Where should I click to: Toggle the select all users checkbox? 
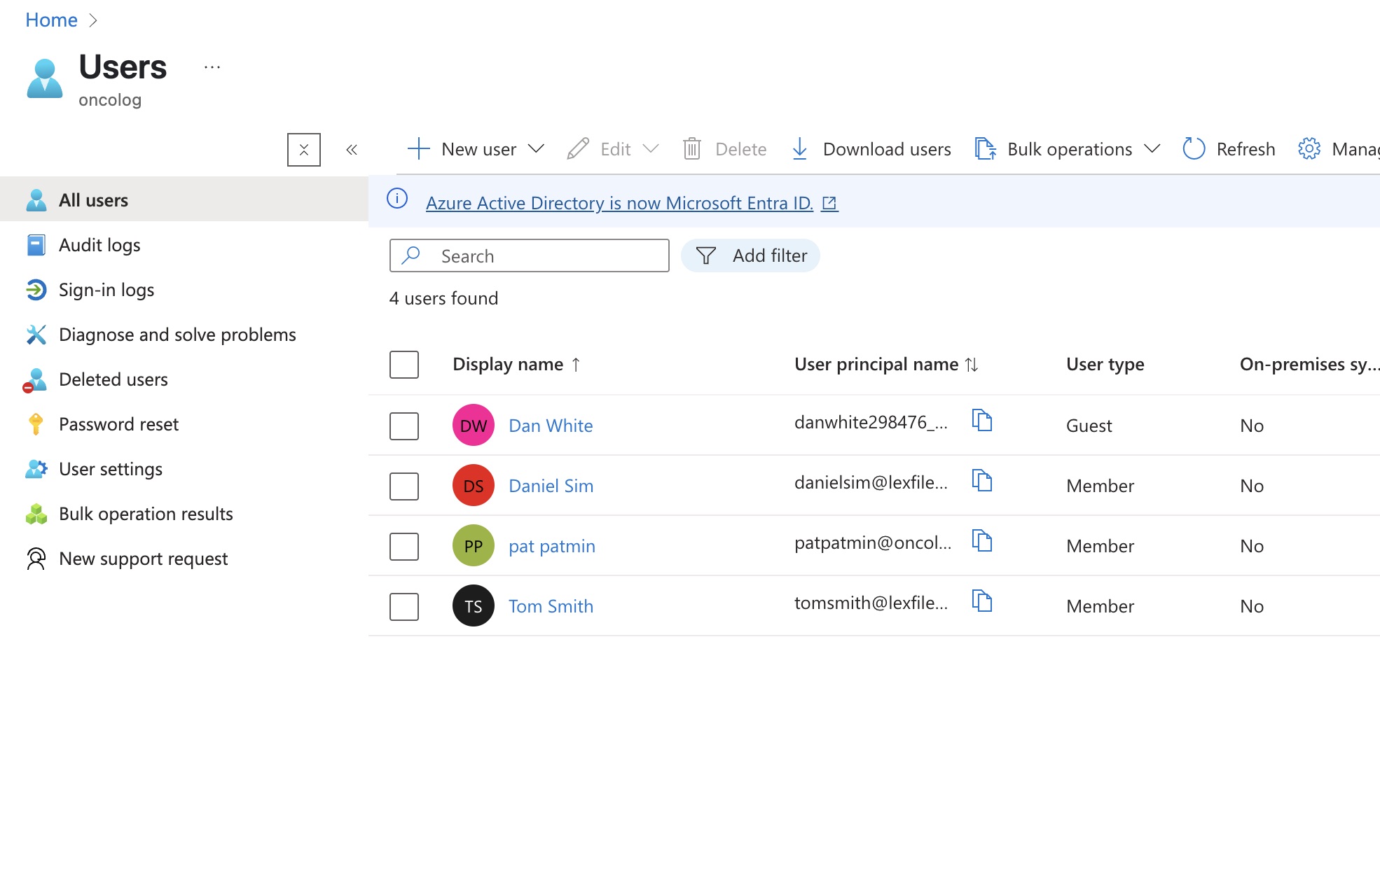pyautogui.click(x=404, y=365)
